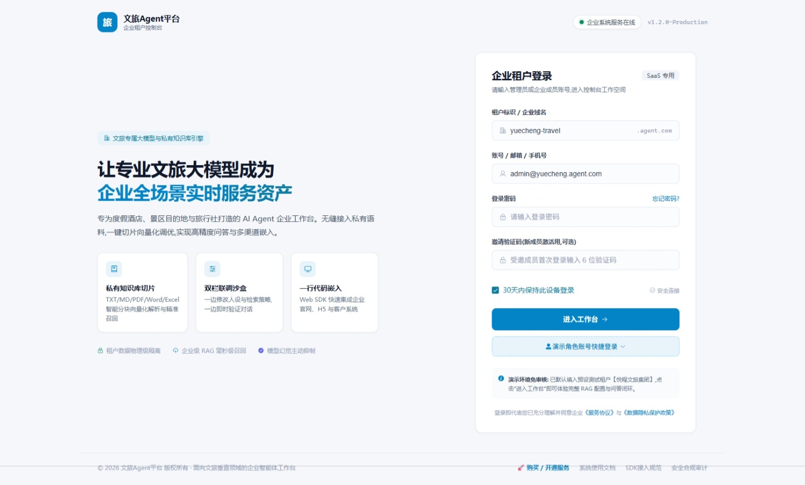Image resolution: width=805 pixels, height=485 pixels.
Task: Open the 安全合规审计 footer link
Action: (x=690, y=468)
